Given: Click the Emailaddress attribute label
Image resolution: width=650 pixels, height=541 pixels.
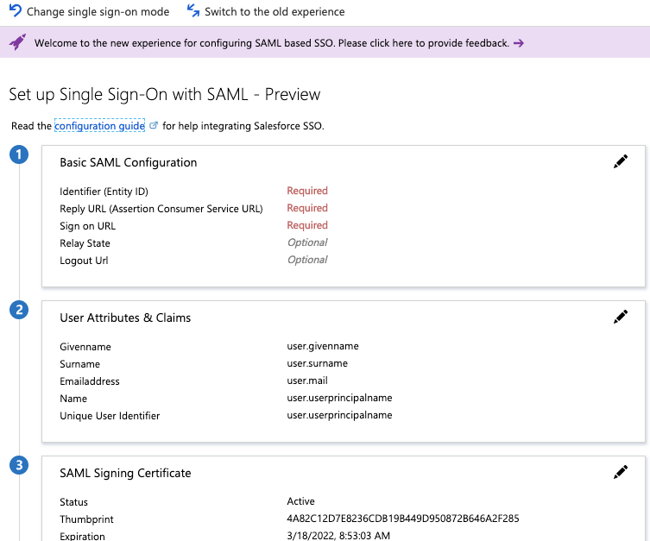Looking at the screenshot, I should point(90,381).
